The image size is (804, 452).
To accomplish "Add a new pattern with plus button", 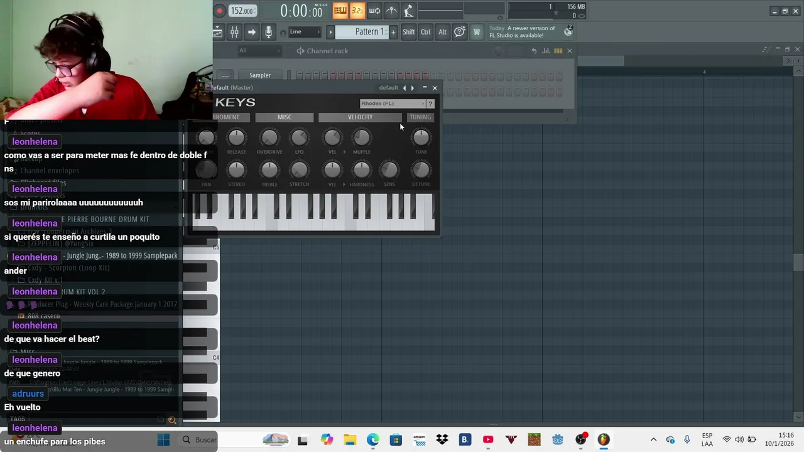I will tap(393, 32).
